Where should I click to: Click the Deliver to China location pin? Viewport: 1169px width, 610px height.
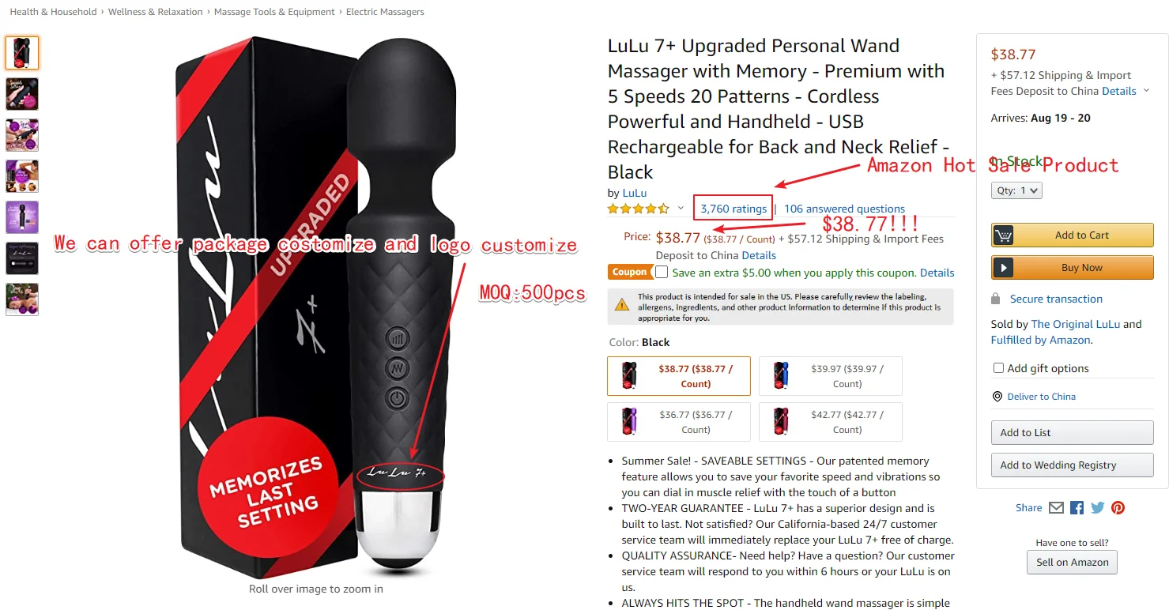point(997,397)
